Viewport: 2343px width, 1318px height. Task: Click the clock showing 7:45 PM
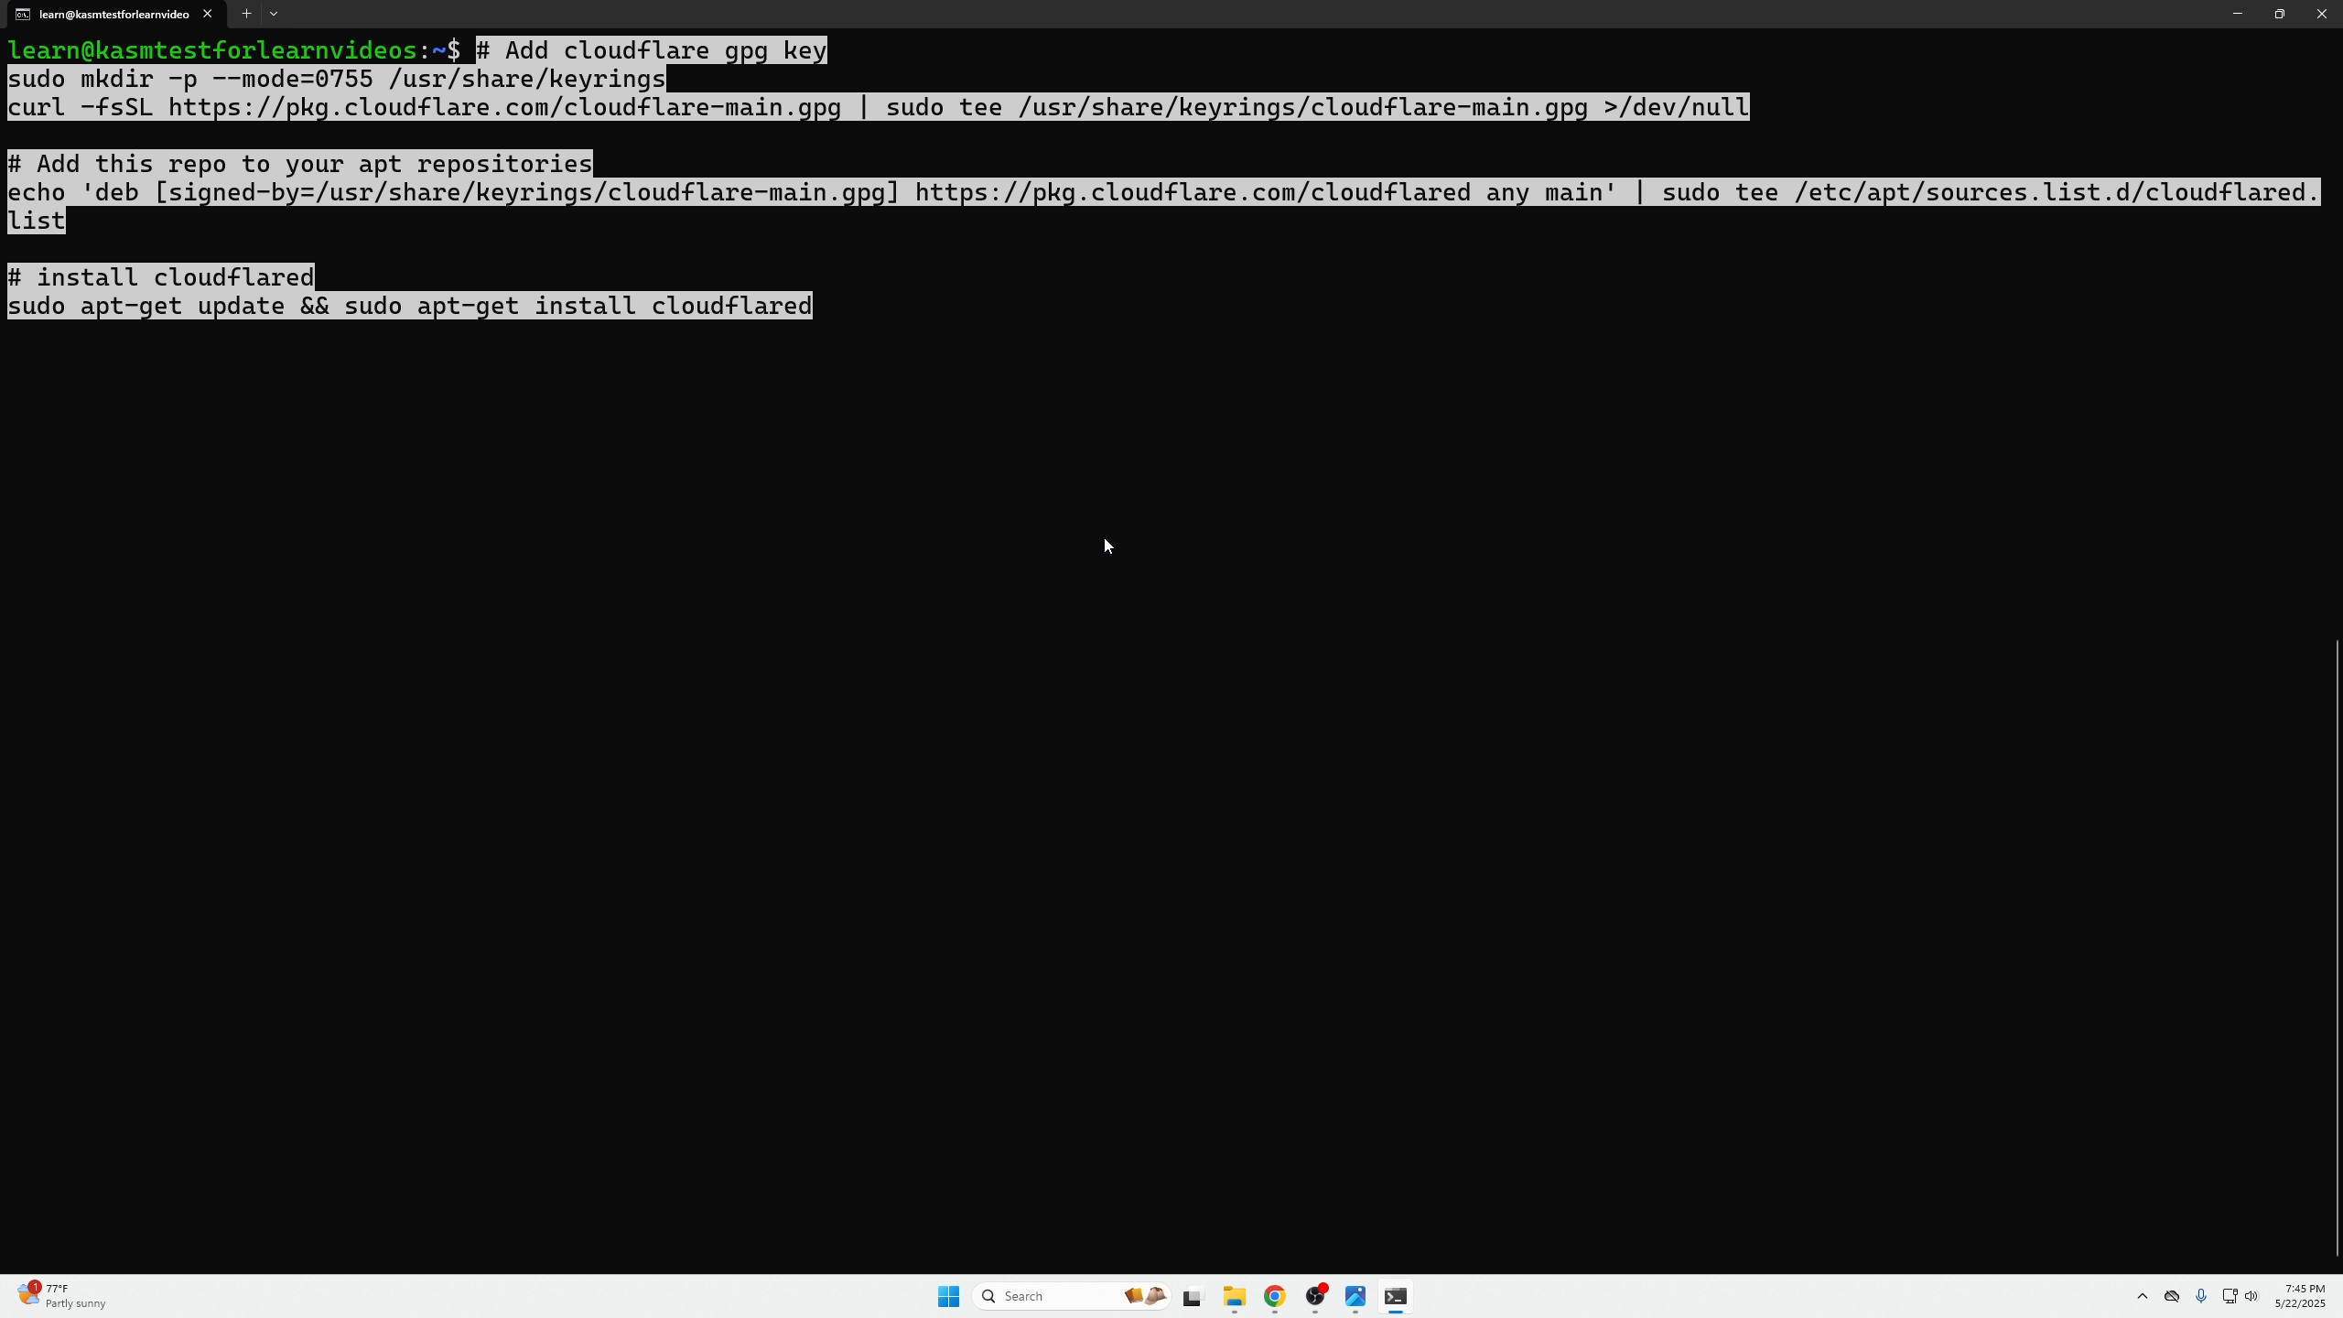(2300, 1294)
